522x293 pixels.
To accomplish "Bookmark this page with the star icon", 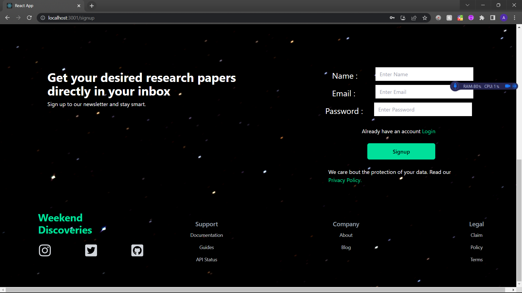I will pos(425,18).
